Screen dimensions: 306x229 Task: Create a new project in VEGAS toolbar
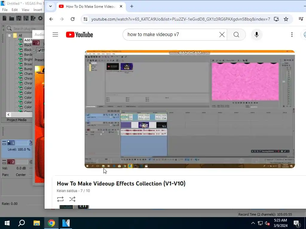click(x=4, y=18)
